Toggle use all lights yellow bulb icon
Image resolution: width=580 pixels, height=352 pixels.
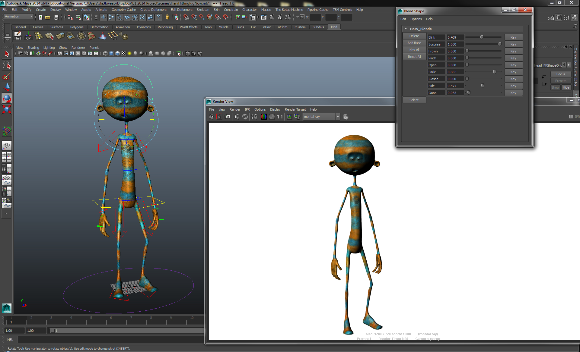[x=129, y=53]
